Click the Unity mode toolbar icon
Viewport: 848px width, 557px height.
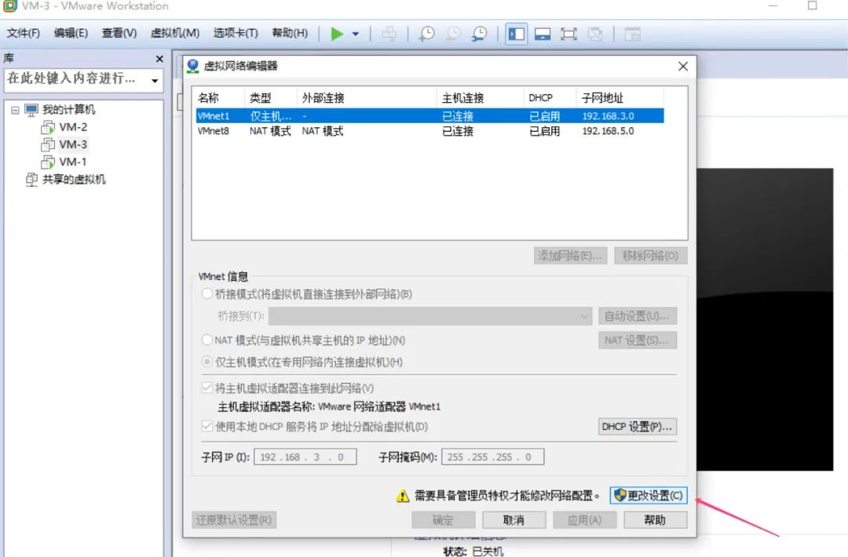[x=595, y=34]
